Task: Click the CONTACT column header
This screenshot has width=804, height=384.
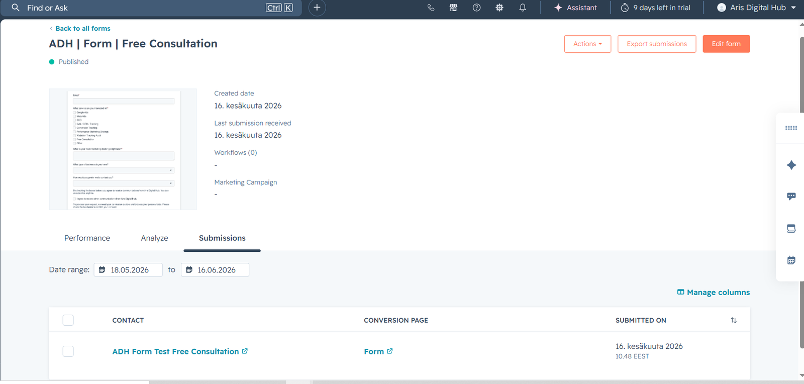Action: (128, 320)
